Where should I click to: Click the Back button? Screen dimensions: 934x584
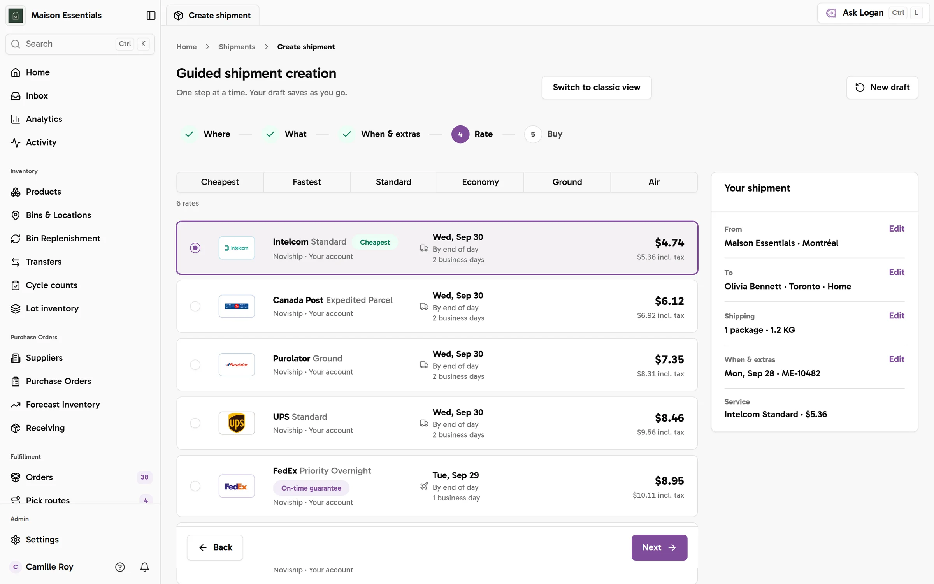point(215,547)
